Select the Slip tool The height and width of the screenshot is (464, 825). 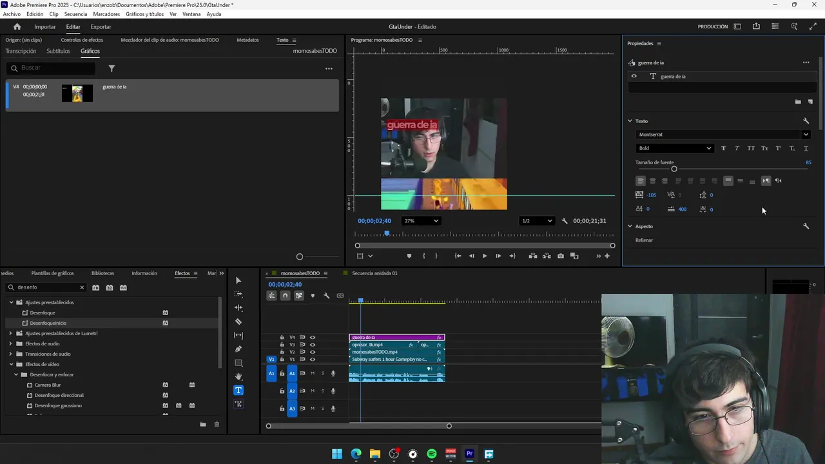pos(238,335)
